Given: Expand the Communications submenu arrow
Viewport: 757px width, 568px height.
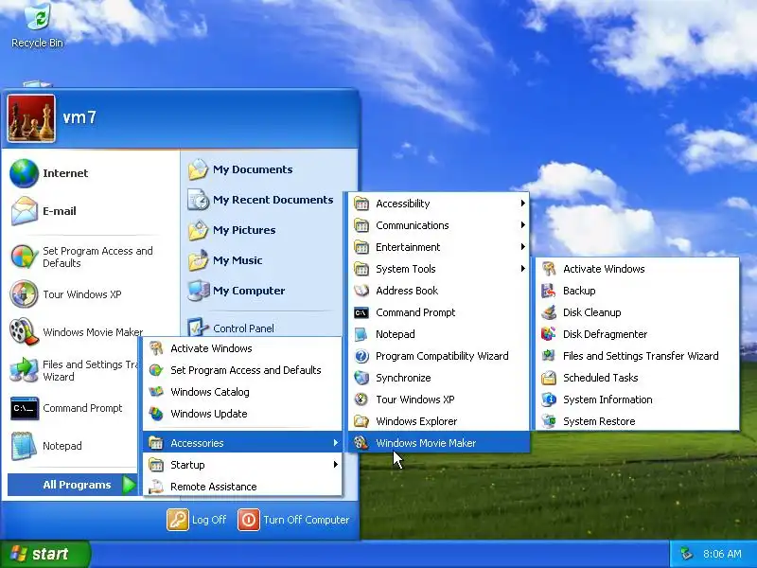Looking at the screenshot, I should click(522, 225).
